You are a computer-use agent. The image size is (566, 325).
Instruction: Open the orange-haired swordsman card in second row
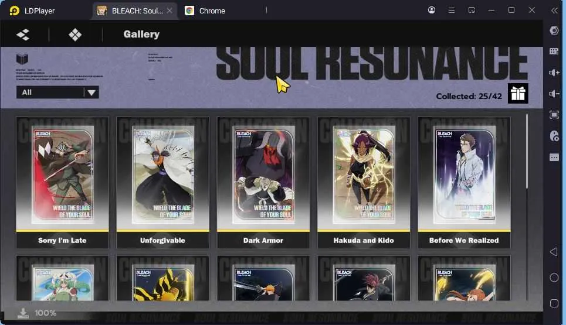(x=263, y=278)
